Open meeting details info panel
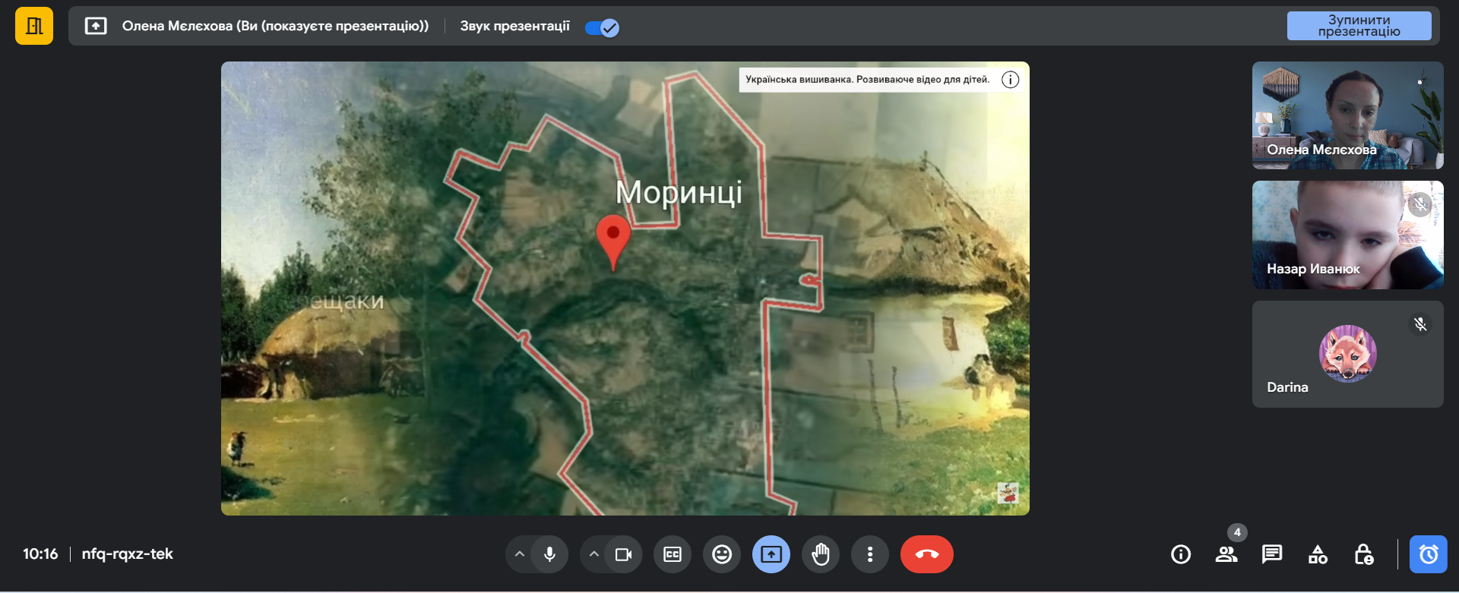 click(x=1181, y=554)
